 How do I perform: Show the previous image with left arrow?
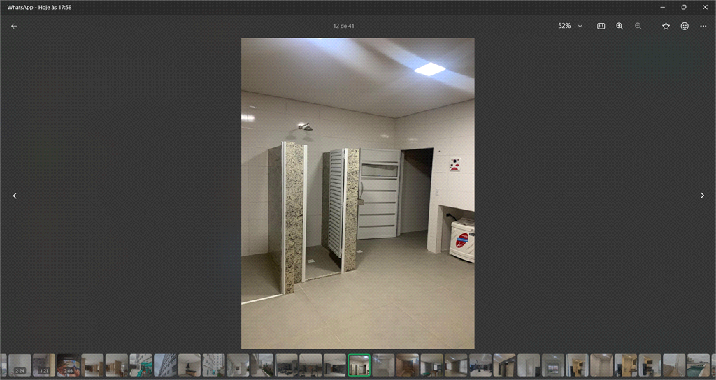15,196
